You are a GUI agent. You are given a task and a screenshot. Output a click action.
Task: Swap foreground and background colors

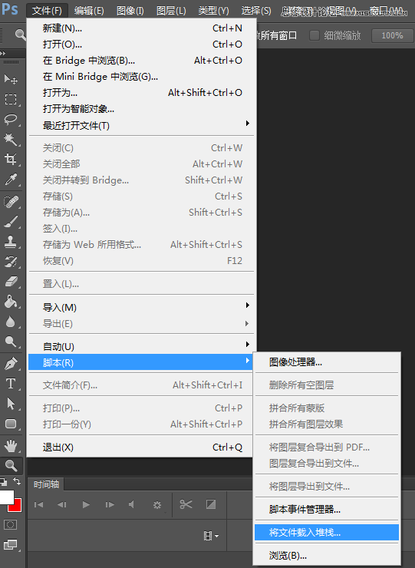(x=17, y=481)
